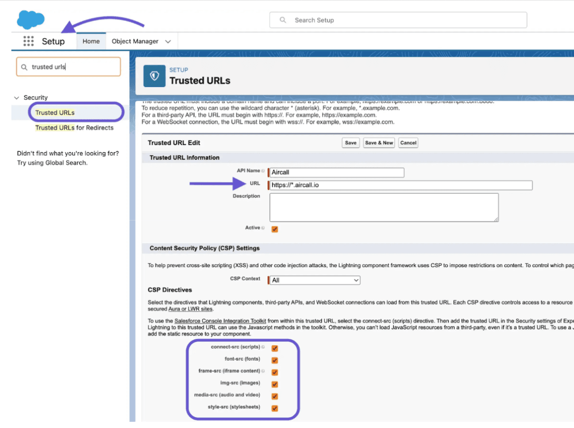
Task: Open Trusted URLs for Redirects
Action: [76, 128]
